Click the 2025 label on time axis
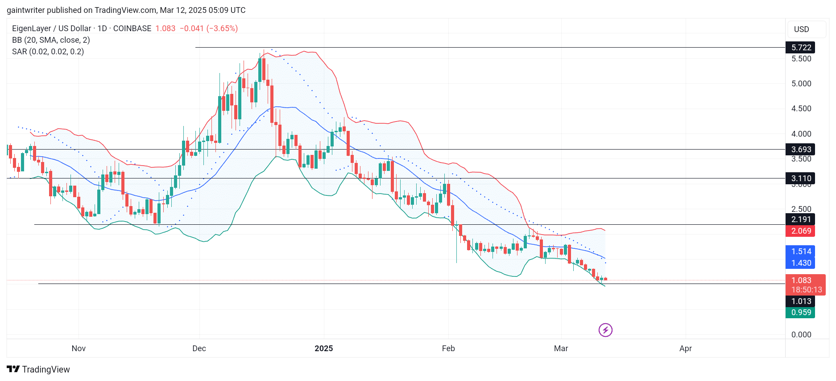The image size is (836, 381). click(324, 349)
